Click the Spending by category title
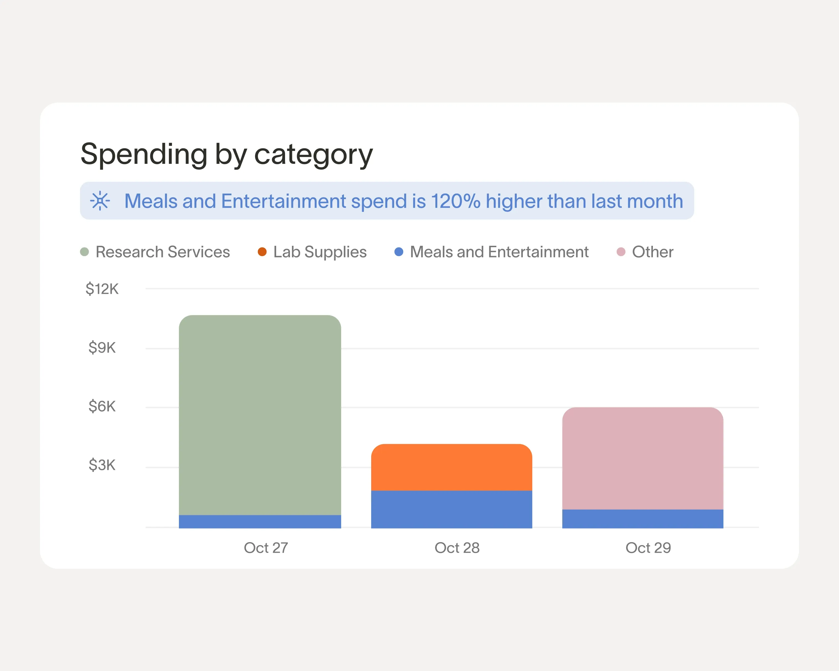 click(226, 154)
